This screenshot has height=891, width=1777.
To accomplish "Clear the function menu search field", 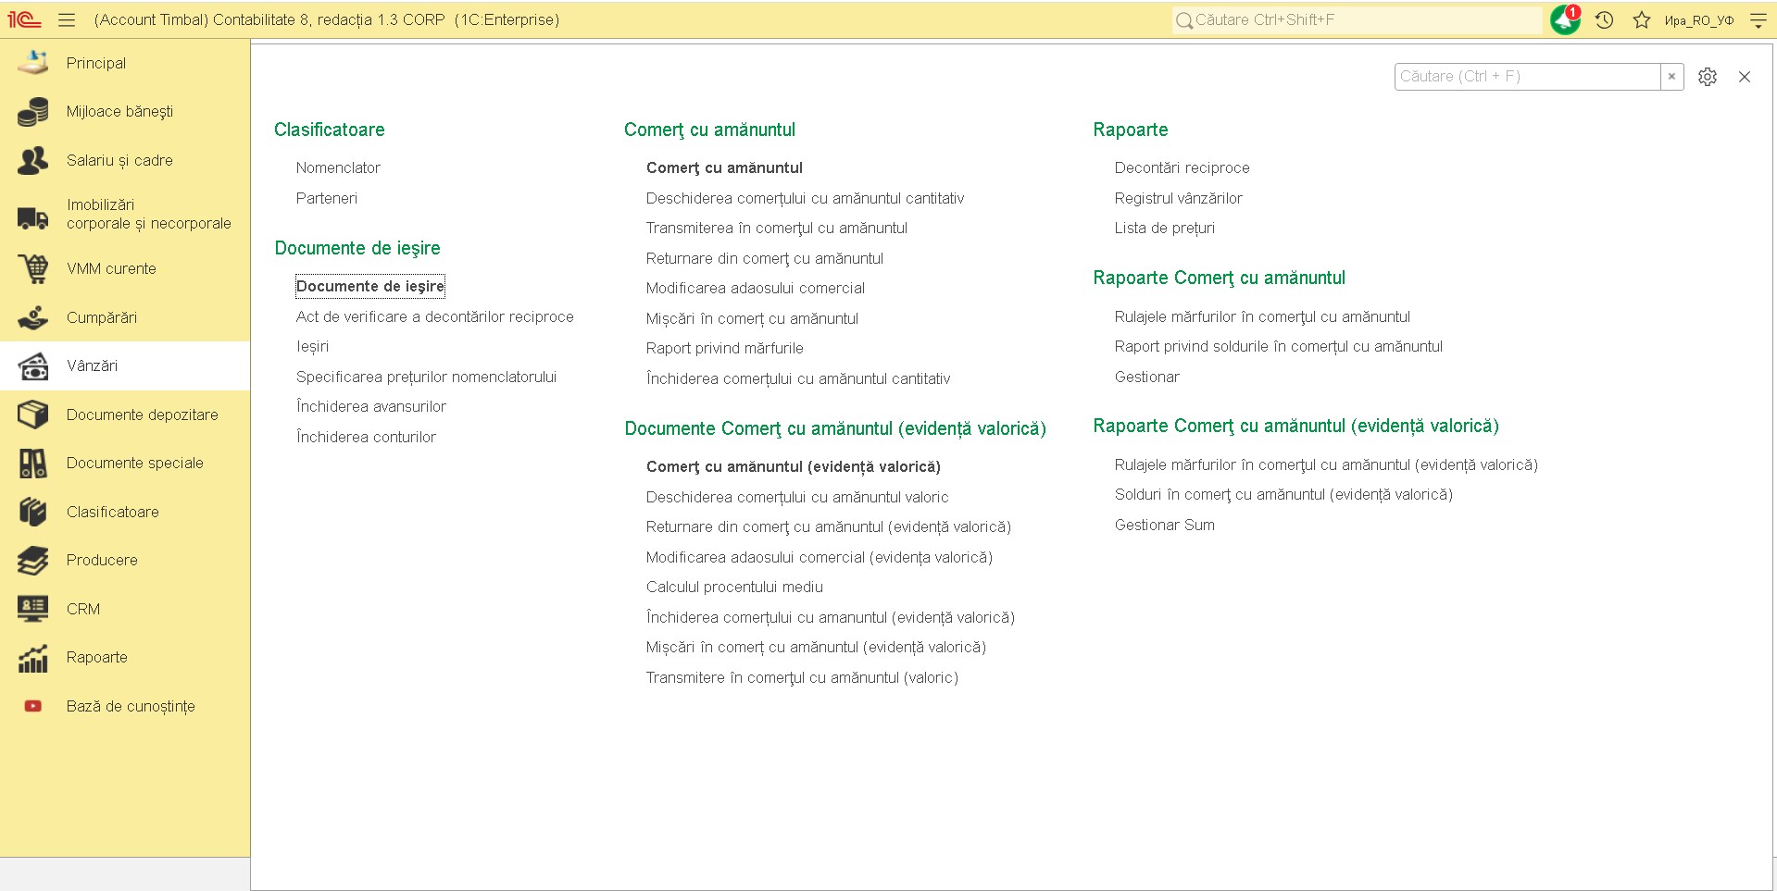I will click(x=1671, y=77).
